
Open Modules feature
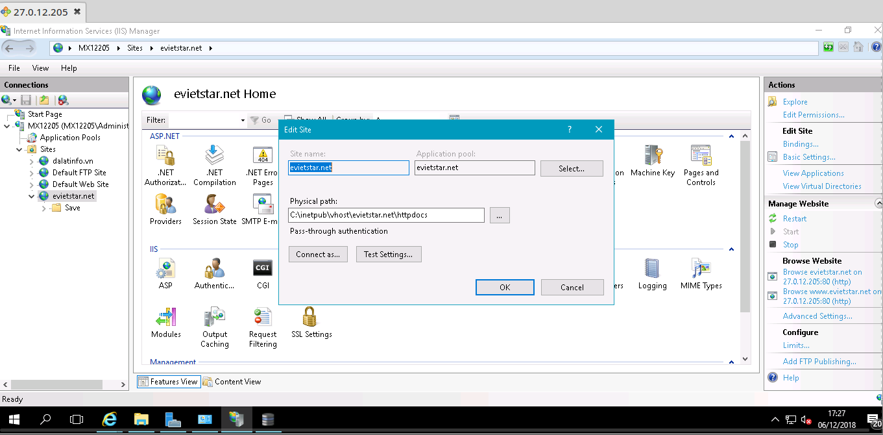coord(165,323)
